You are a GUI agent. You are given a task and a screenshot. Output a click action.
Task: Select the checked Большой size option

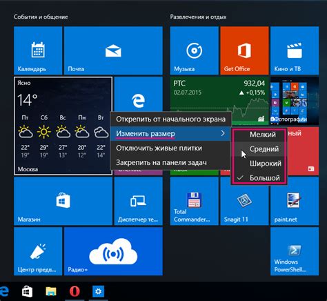(x=259, y=178)
